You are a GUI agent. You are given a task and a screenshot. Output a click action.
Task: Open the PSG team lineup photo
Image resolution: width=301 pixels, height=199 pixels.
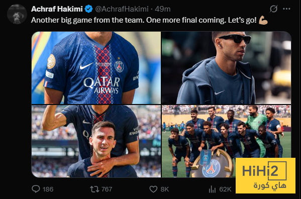(x=226, y=141)
